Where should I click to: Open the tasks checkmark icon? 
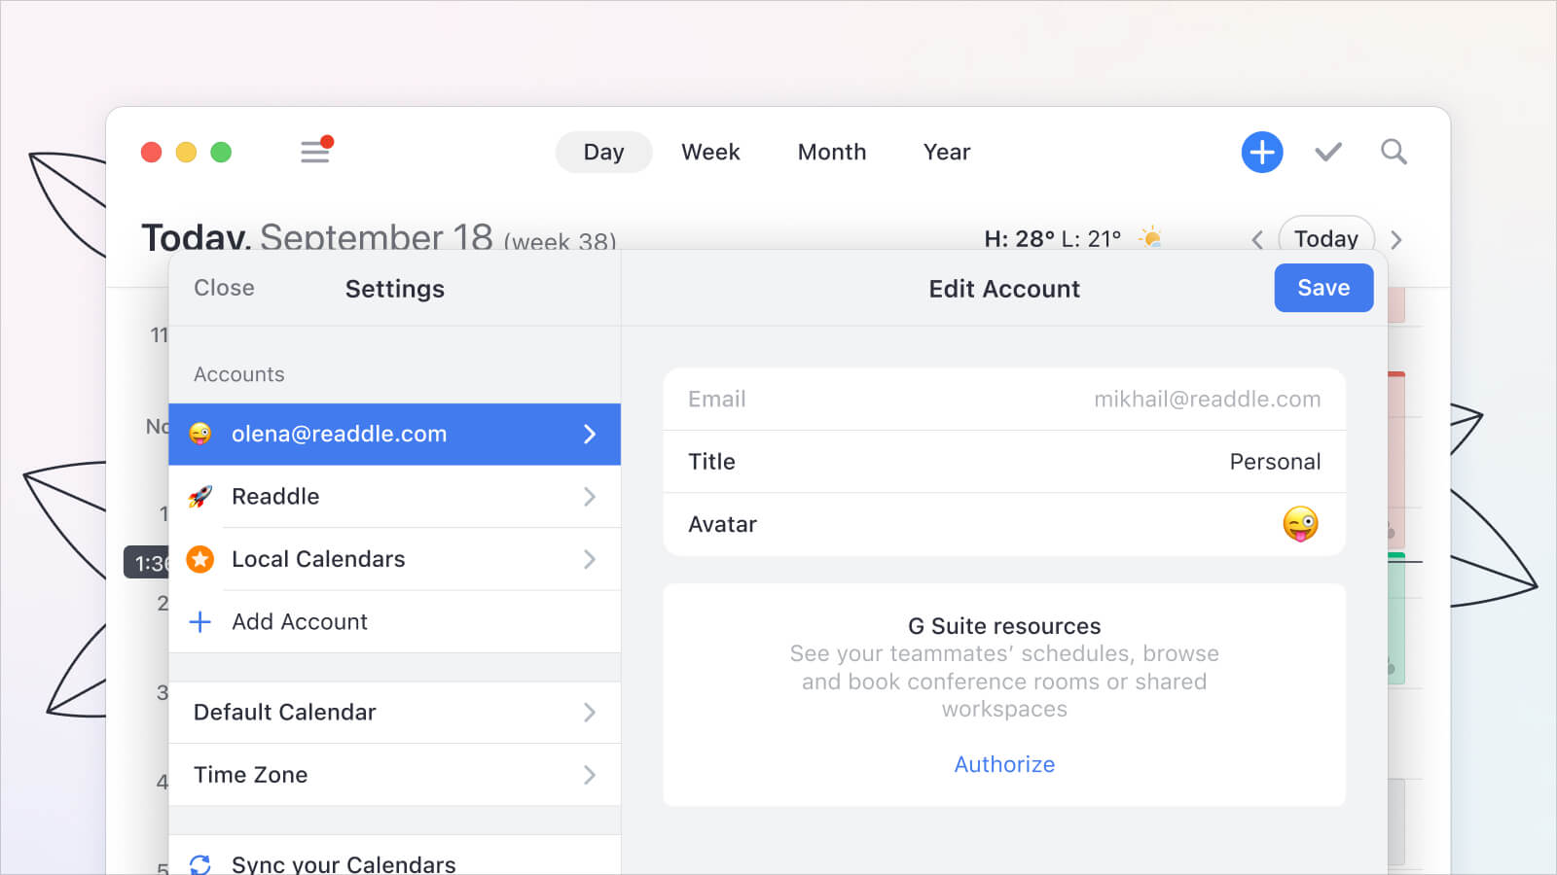coord(1328,153)
